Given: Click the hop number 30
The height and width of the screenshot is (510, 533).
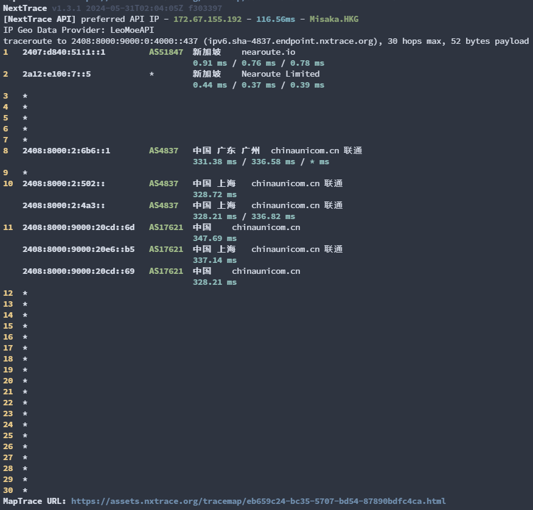Looking at the screenshot, I should [x=8, y=491].
